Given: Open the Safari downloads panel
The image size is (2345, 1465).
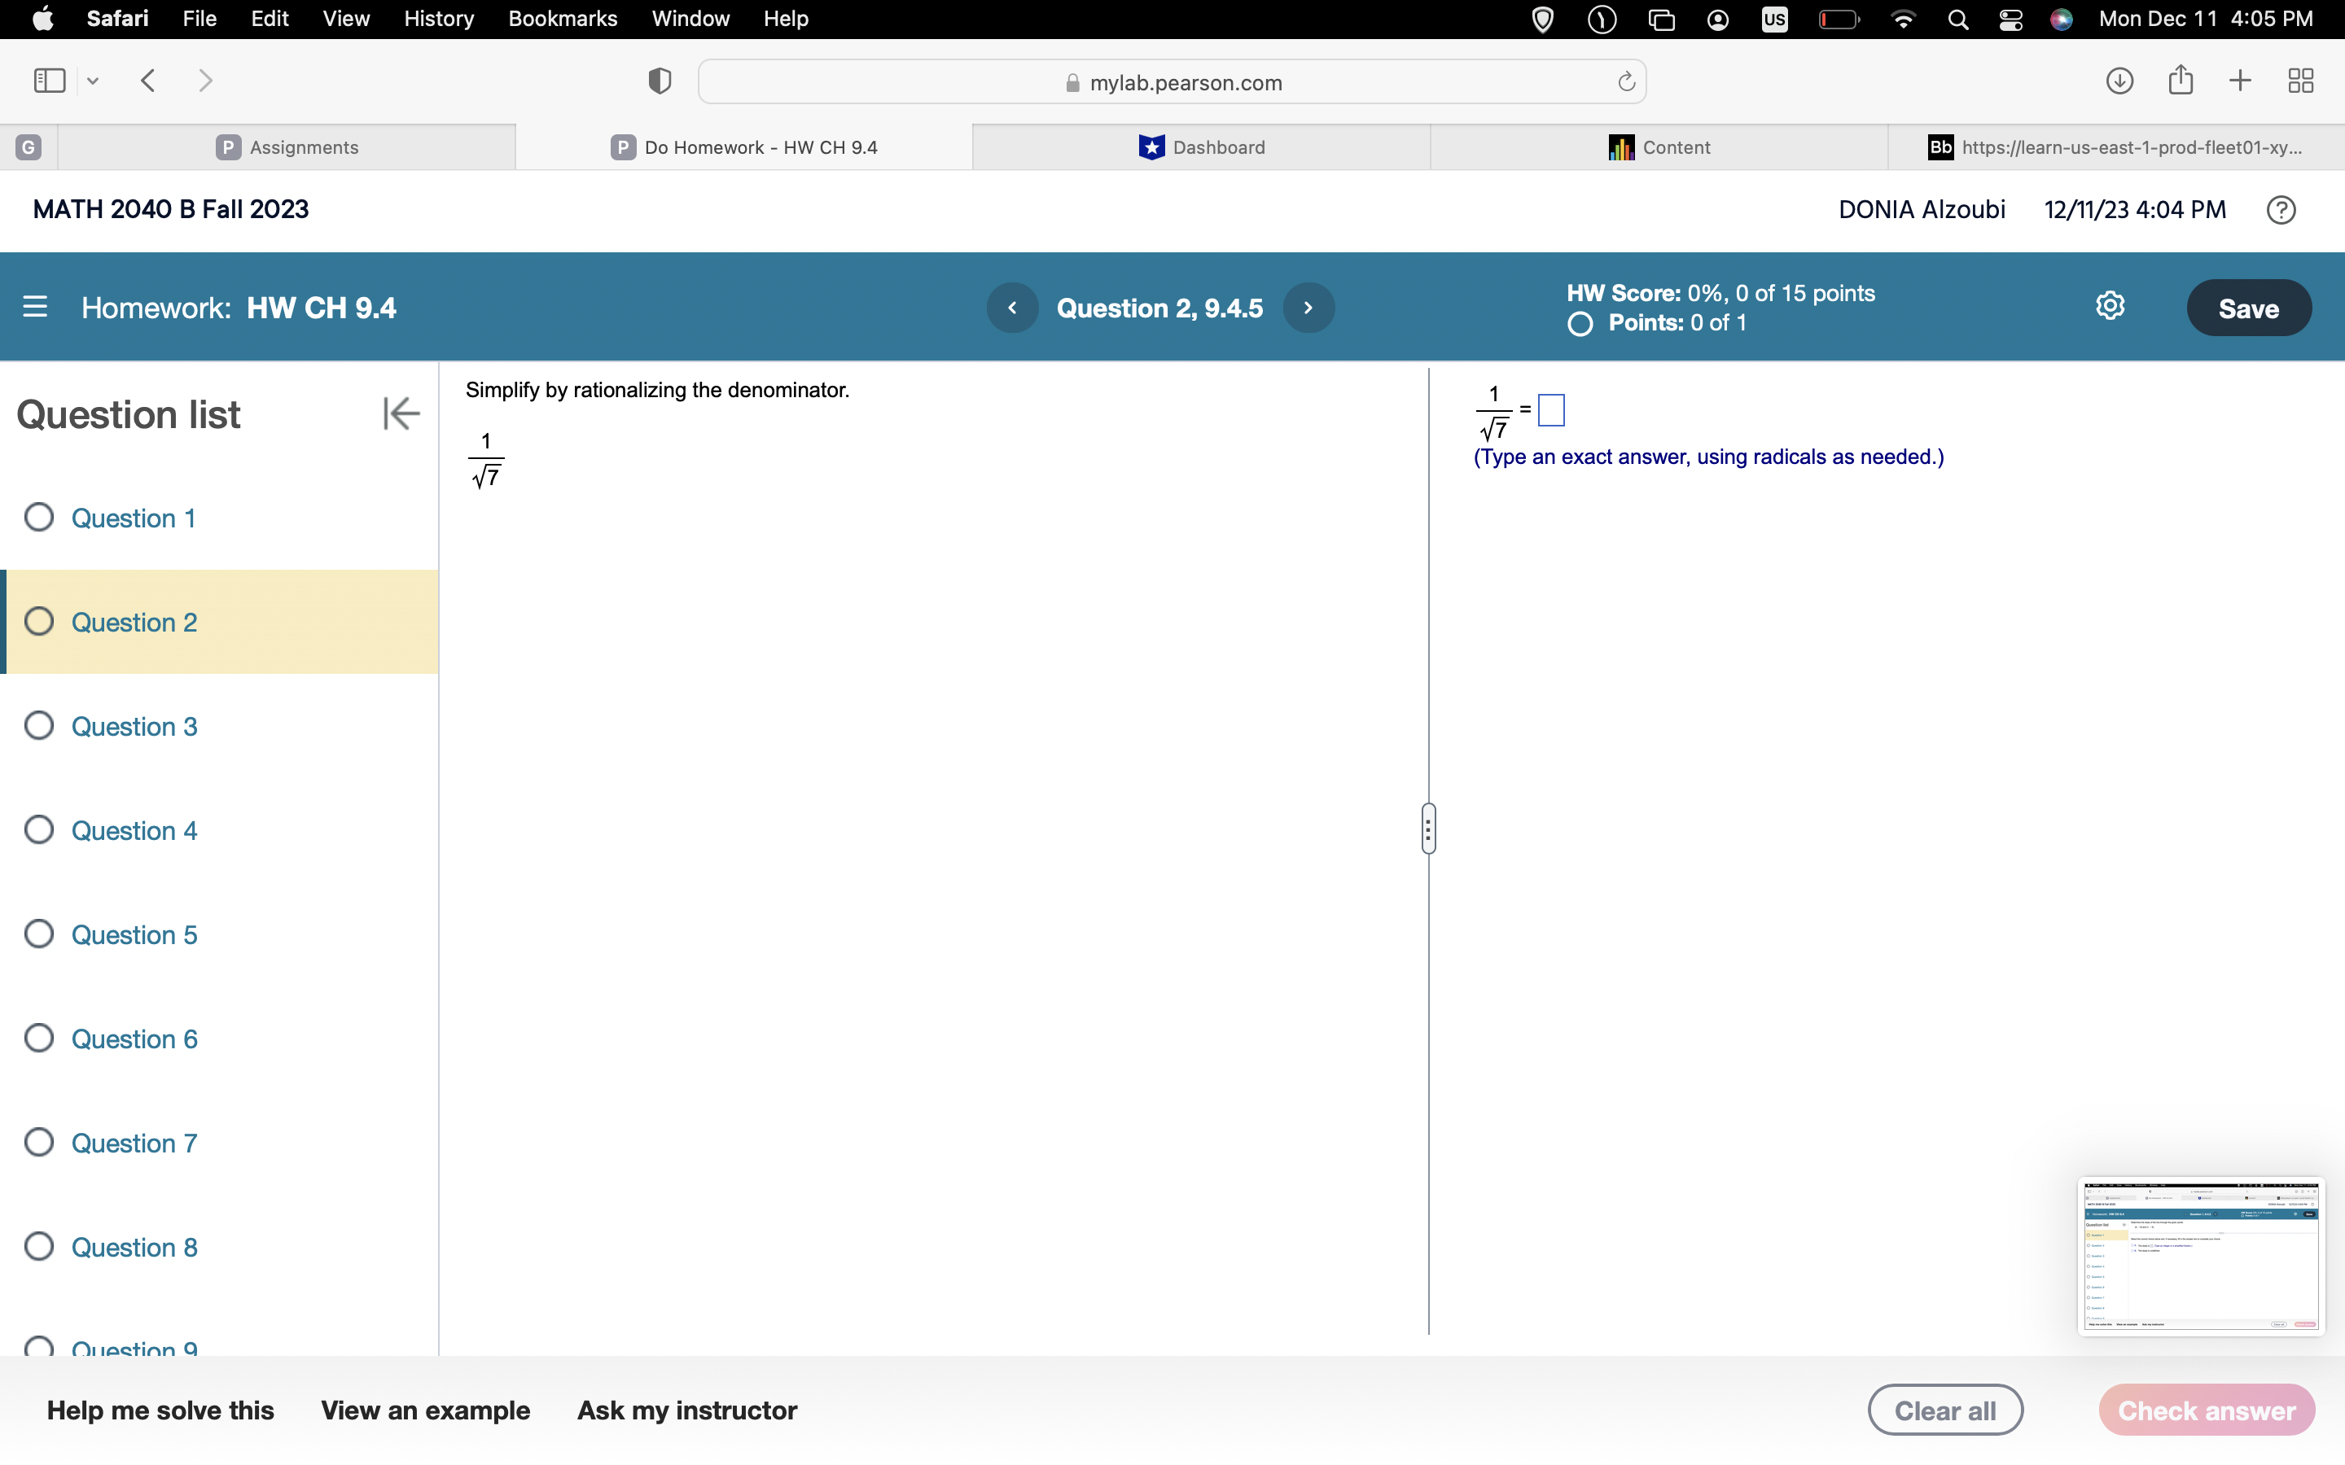Looking at the screenshot, I should (2119, 81).
